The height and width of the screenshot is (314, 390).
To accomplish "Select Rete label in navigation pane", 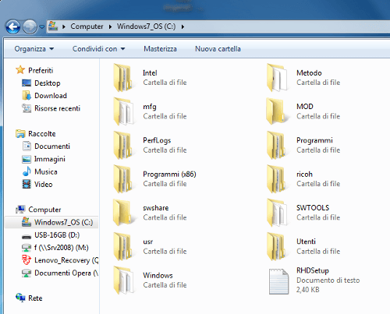I will click(35, 298).
